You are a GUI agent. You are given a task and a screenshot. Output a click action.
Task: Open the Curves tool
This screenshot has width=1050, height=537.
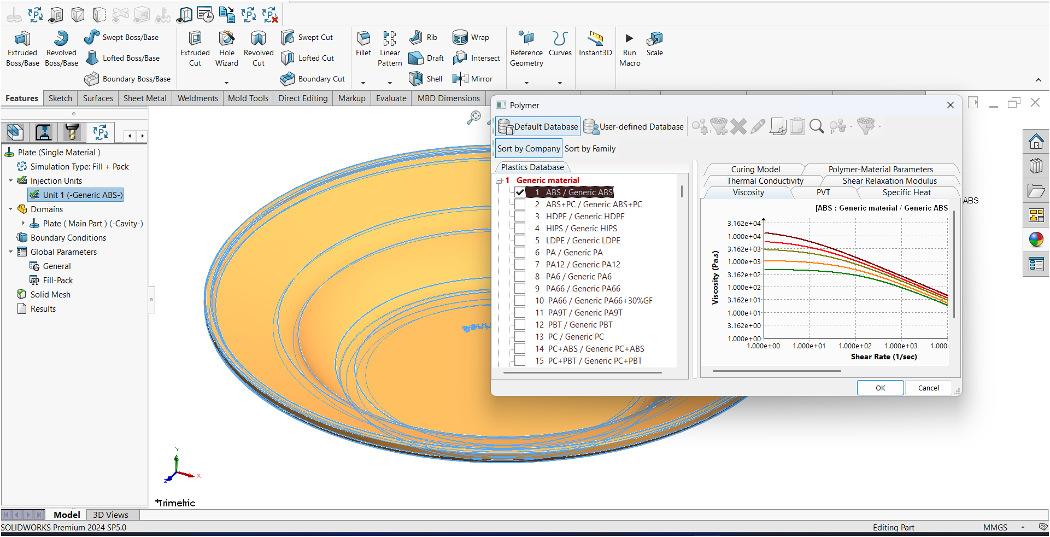pos(560,44)
